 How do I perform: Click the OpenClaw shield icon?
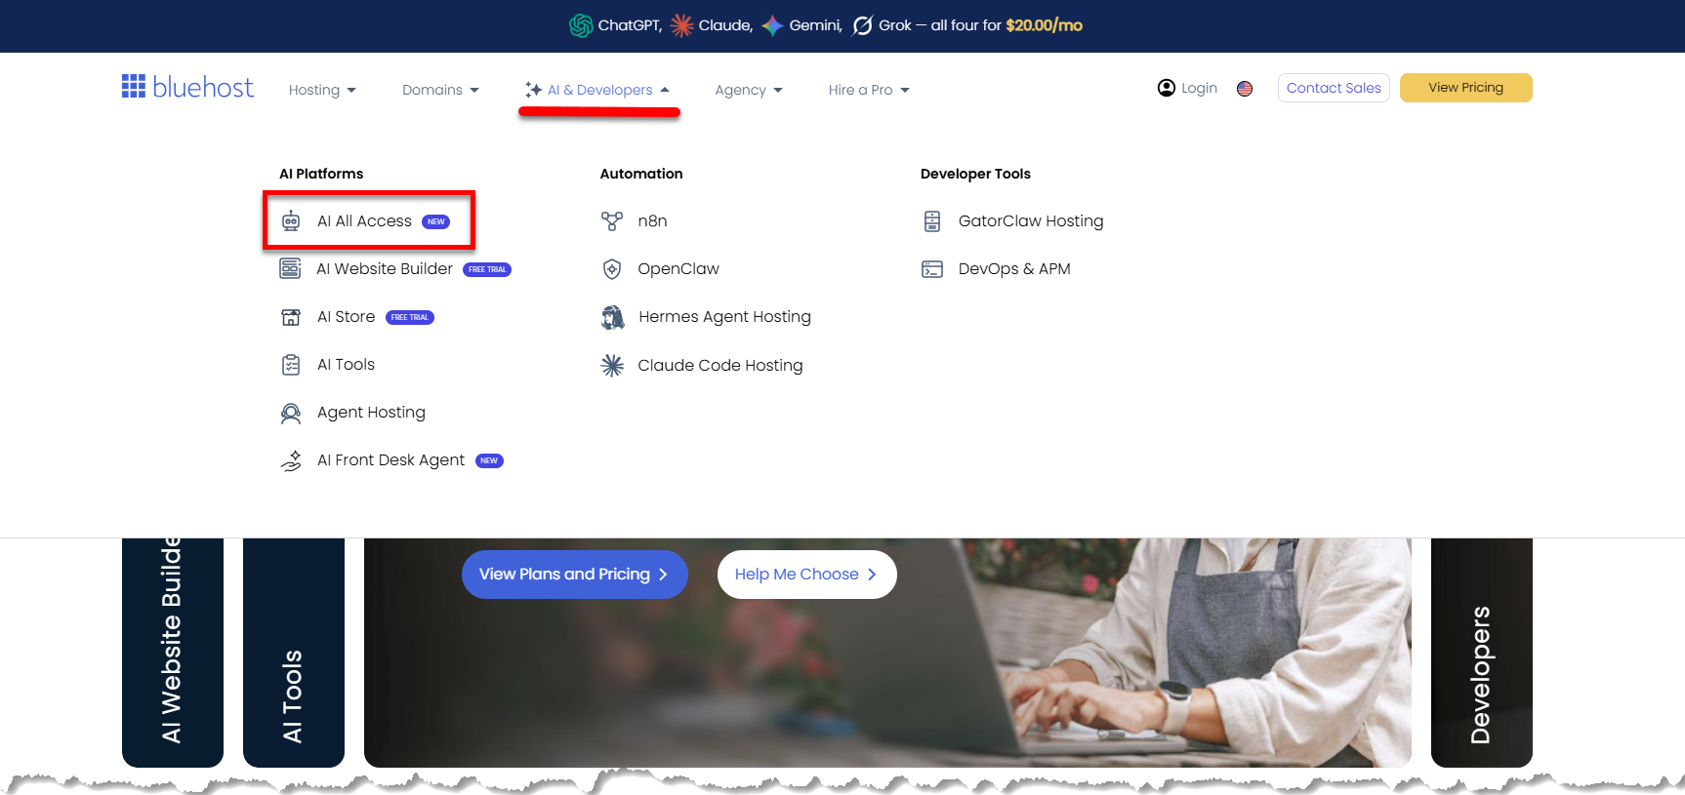612,269
